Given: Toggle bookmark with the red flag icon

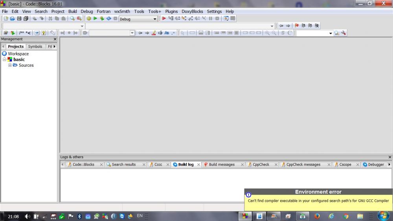Looking at the screenshot, I should (297, 26).
